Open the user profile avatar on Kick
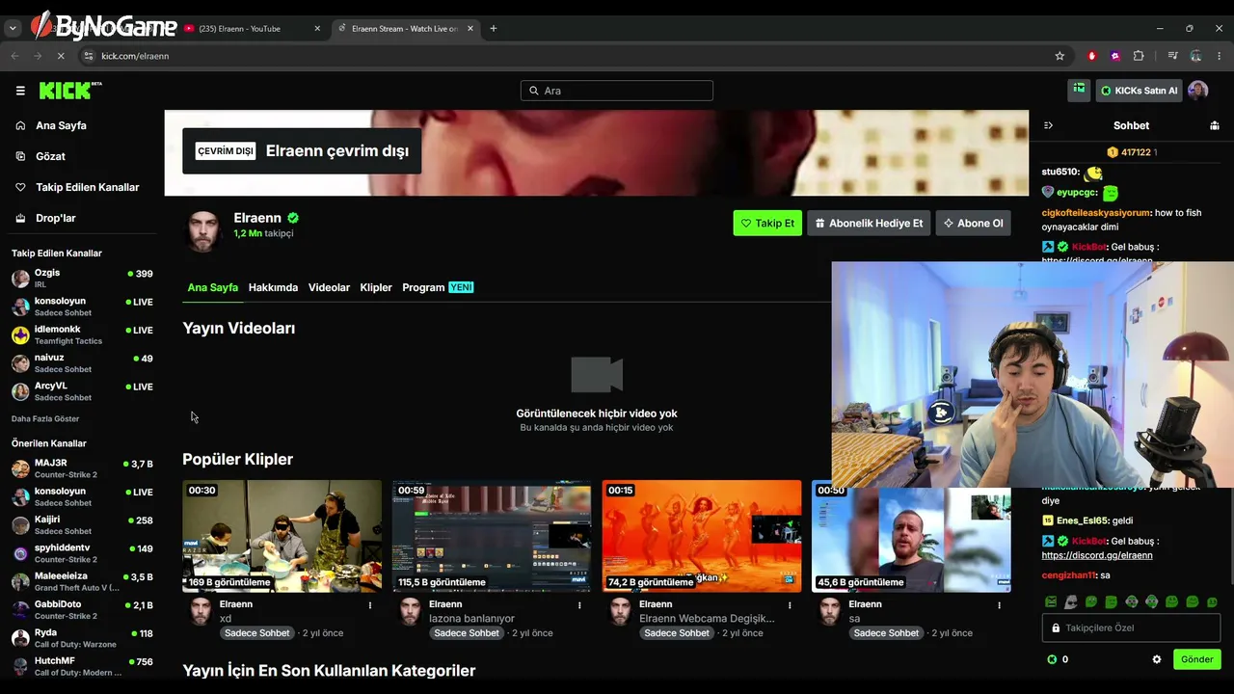 (1198, 91)
